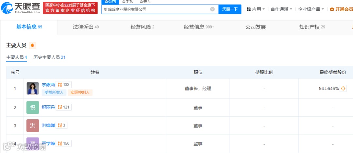Click the 121 relations badge for 祝丽丹
Viewport: 353px width, 153px height.
point(64,107)
